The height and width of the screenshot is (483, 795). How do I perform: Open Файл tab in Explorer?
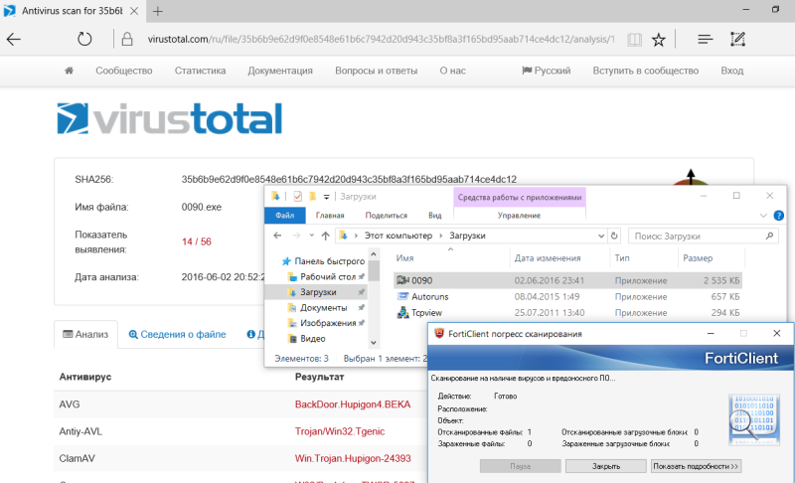click(x=285, y=216)
